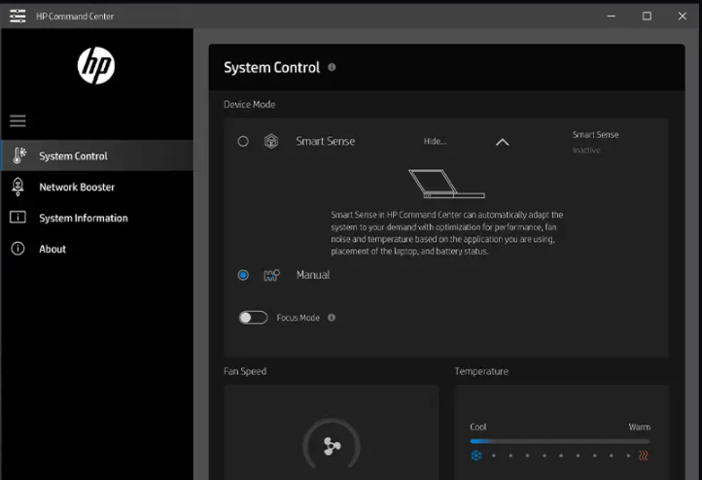Click the temperature slider track
The width and height of the screenshot is (702, 480).
point(559,441)
